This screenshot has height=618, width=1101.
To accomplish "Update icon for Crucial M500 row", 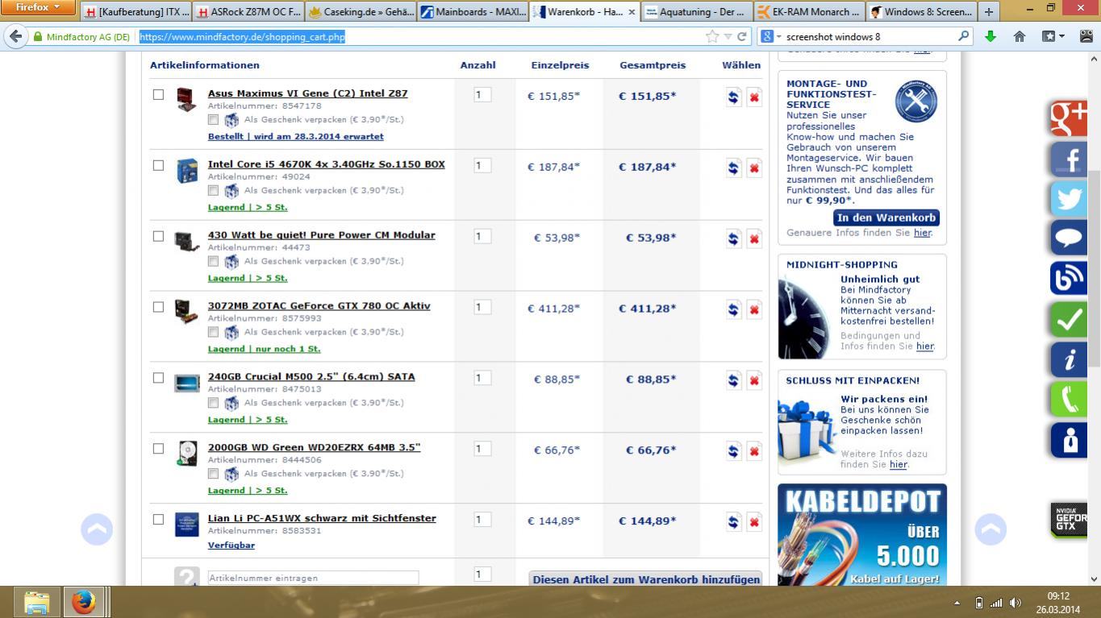I will click(x=733, y=380).
